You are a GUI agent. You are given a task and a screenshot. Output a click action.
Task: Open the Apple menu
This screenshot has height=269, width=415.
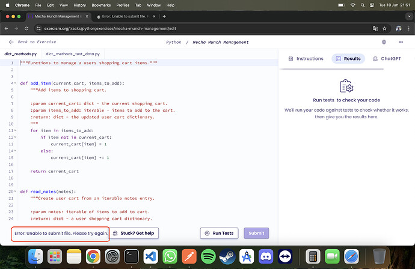click(x=7, y=5)
